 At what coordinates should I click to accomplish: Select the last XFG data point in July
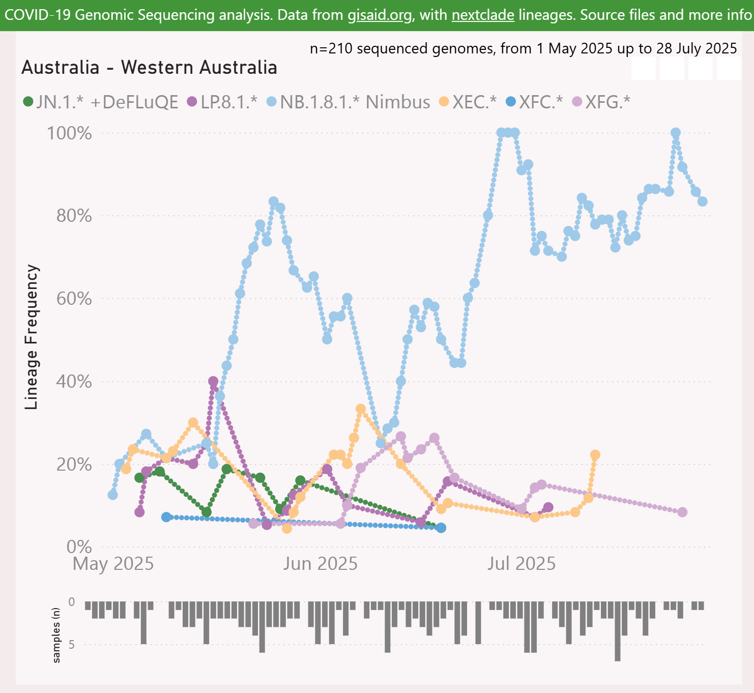coord(682,512)
